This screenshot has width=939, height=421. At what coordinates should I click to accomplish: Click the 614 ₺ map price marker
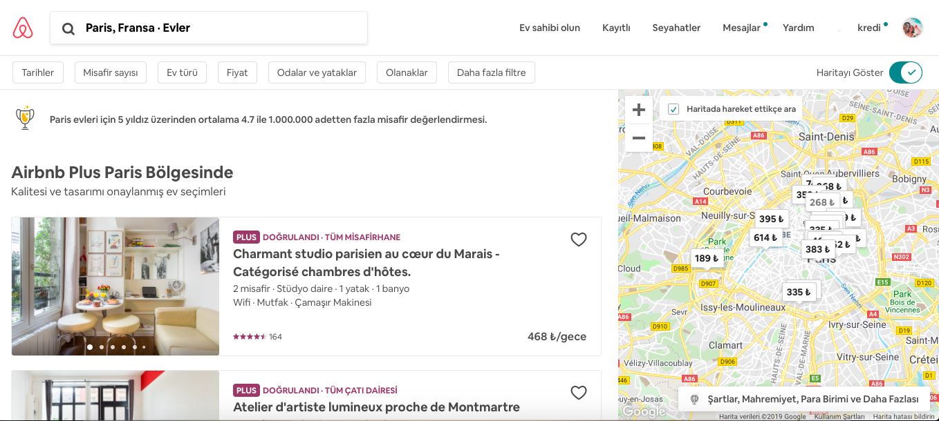(x=766, y=237)
